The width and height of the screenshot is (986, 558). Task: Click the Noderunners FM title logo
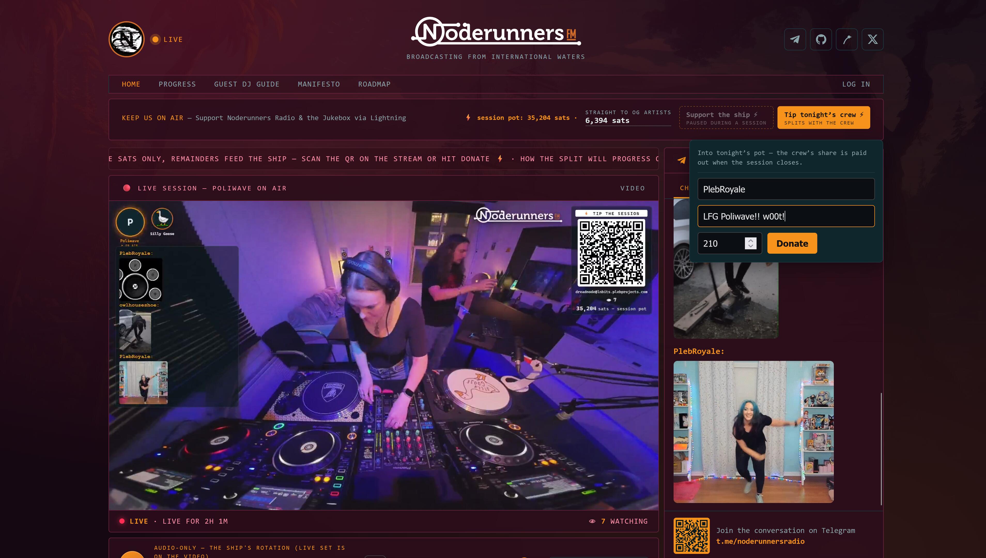[496, 32]
